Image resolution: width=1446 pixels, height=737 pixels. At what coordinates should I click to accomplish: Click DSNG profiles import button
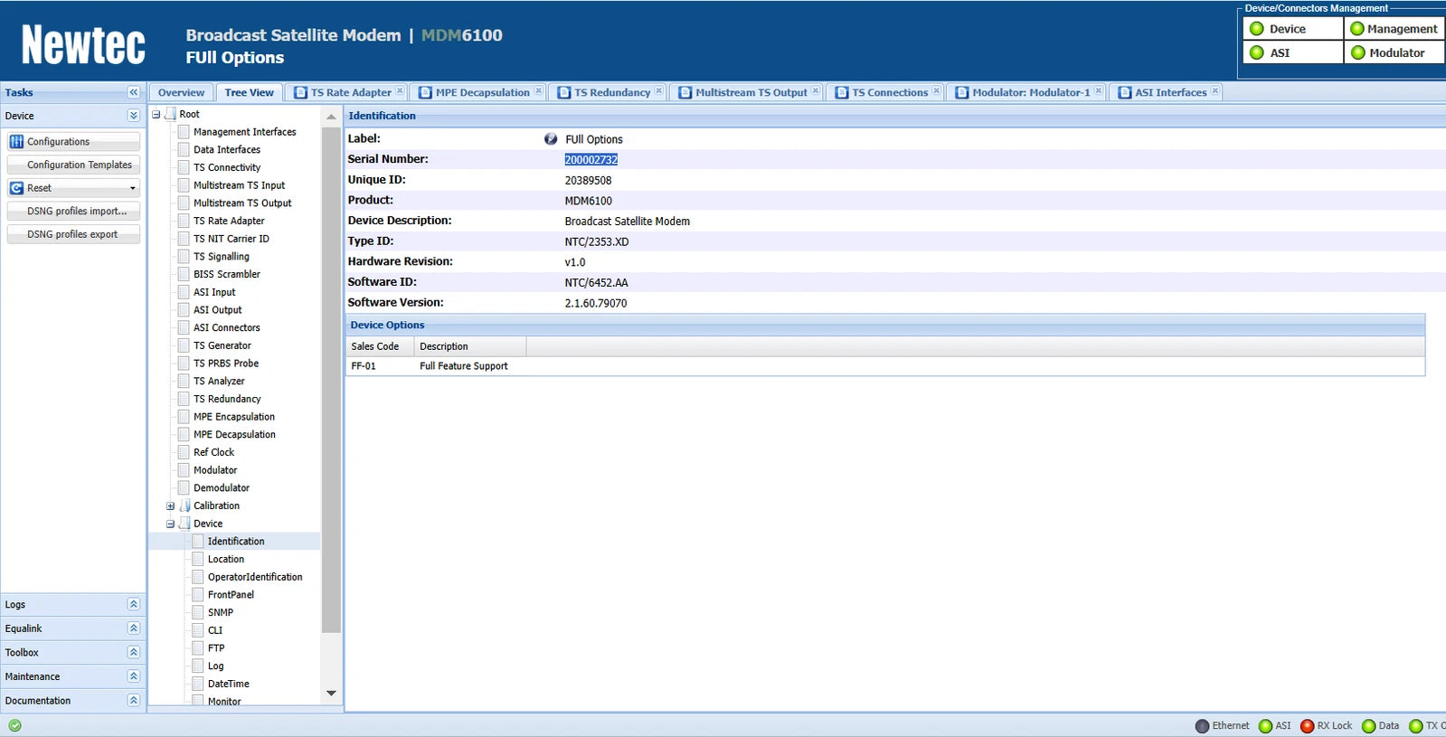(x=73, y=211)
